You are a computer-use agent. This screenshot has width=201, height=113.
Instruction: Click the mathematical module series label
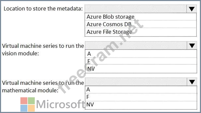(x=43, y=86)
